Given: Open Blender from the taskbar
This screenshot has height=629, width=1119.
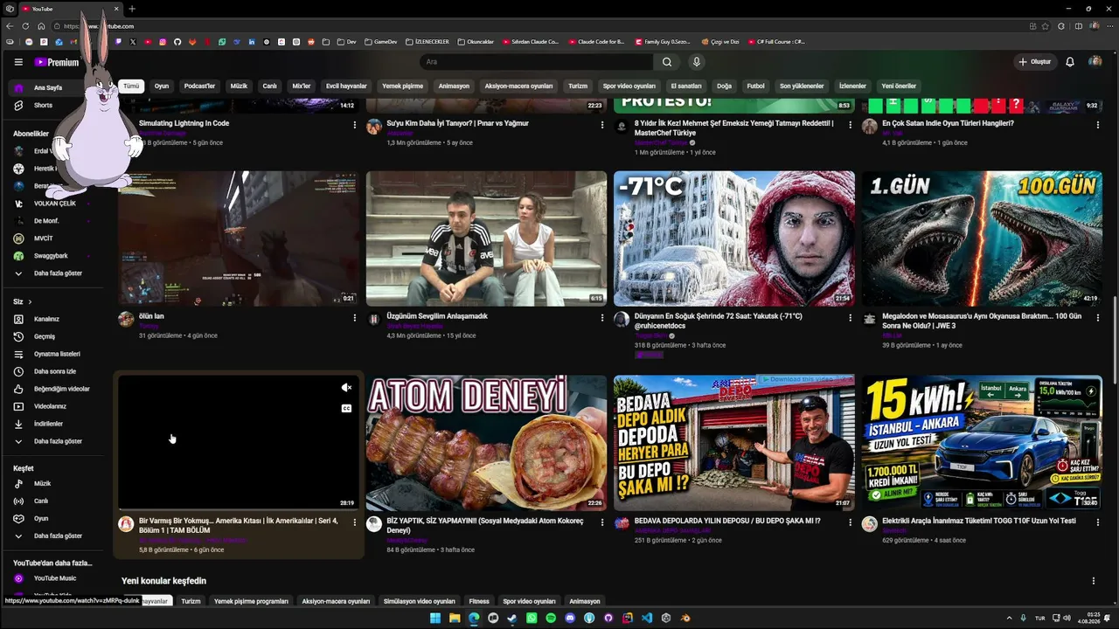Looking at the screenshot, I should tap(685, 619).
